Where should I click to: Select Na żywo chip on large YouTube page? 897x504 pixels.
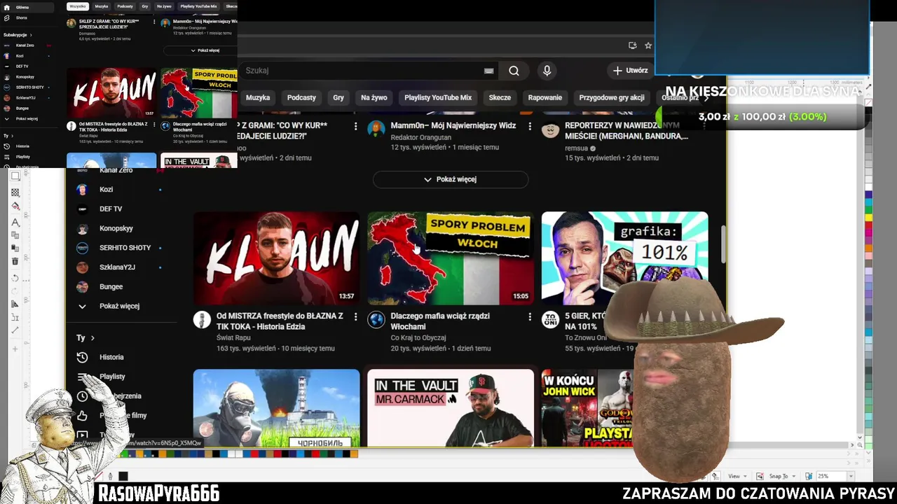click(374, 98)
